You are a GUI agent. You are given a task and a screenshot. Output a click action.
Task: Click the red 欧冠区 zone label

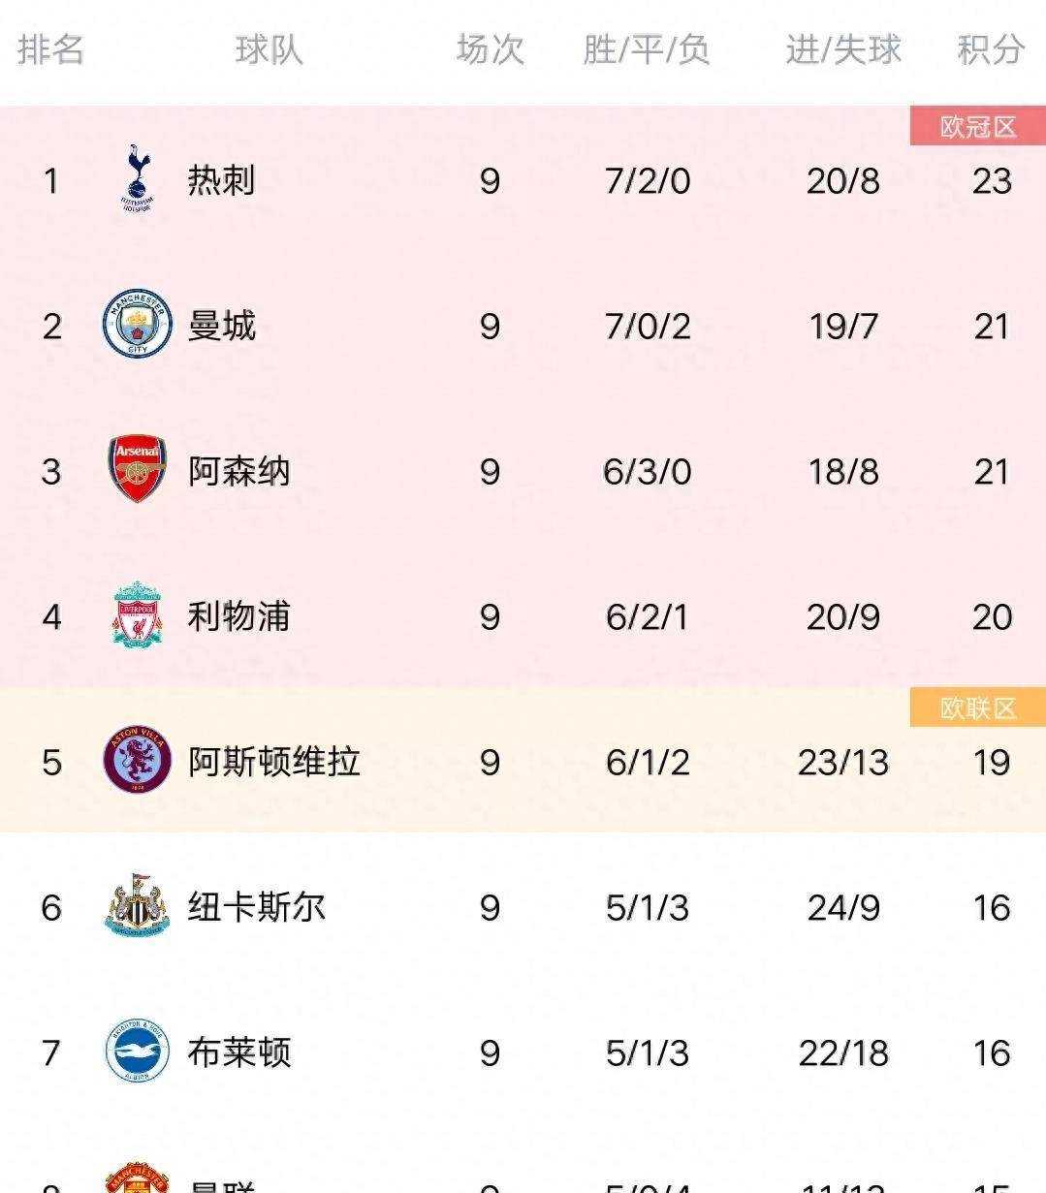(x=977, y=127)
